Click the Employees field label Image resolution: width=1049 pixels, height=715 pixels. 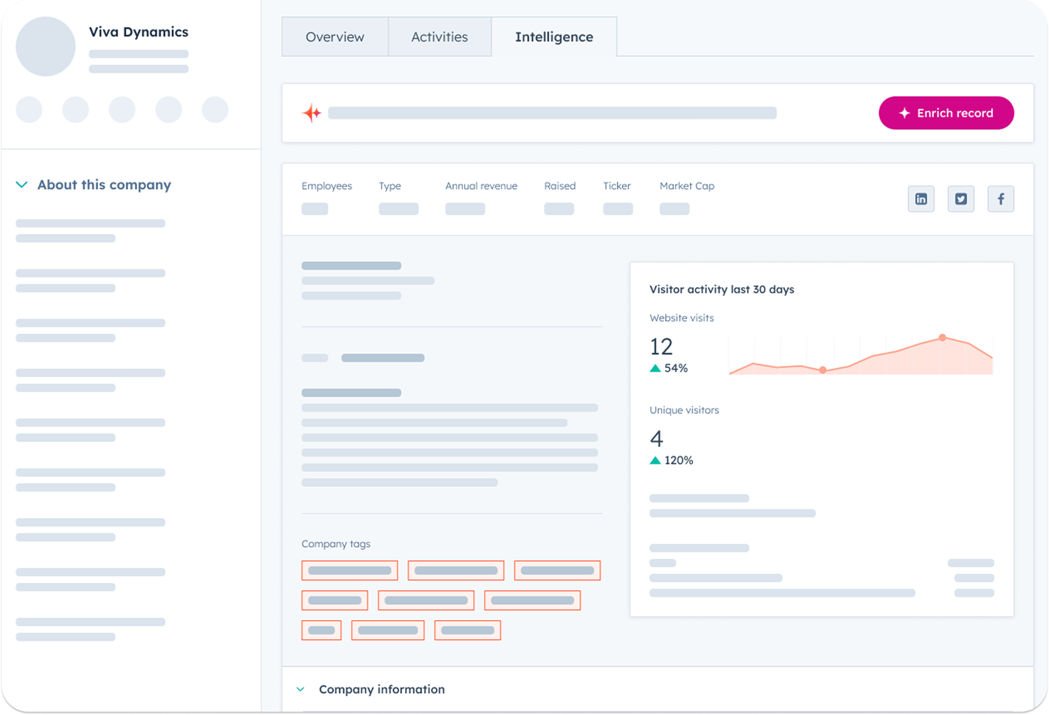327,186
